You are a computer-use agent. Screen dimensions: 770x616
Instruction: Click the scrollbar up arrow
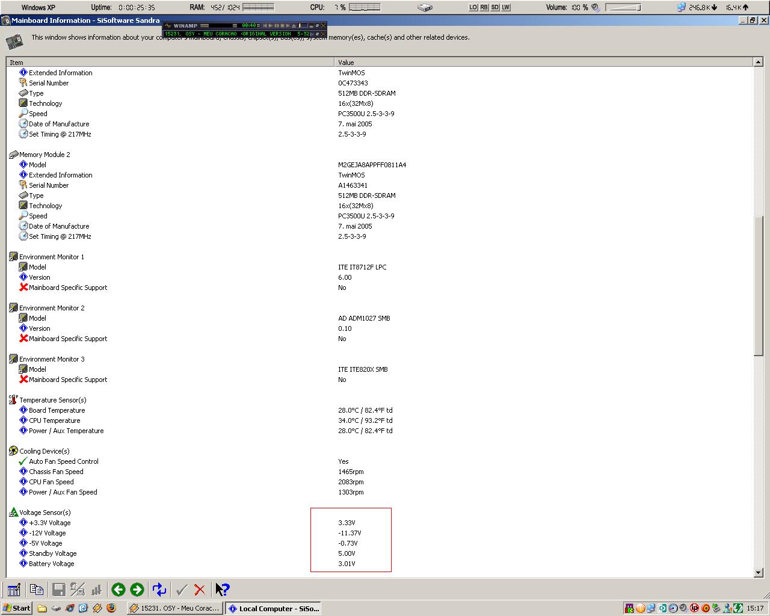[758, 62]
